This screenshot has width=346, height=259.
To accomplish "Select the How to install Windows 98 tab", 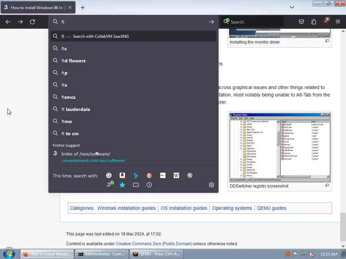I will coord(38,7).
